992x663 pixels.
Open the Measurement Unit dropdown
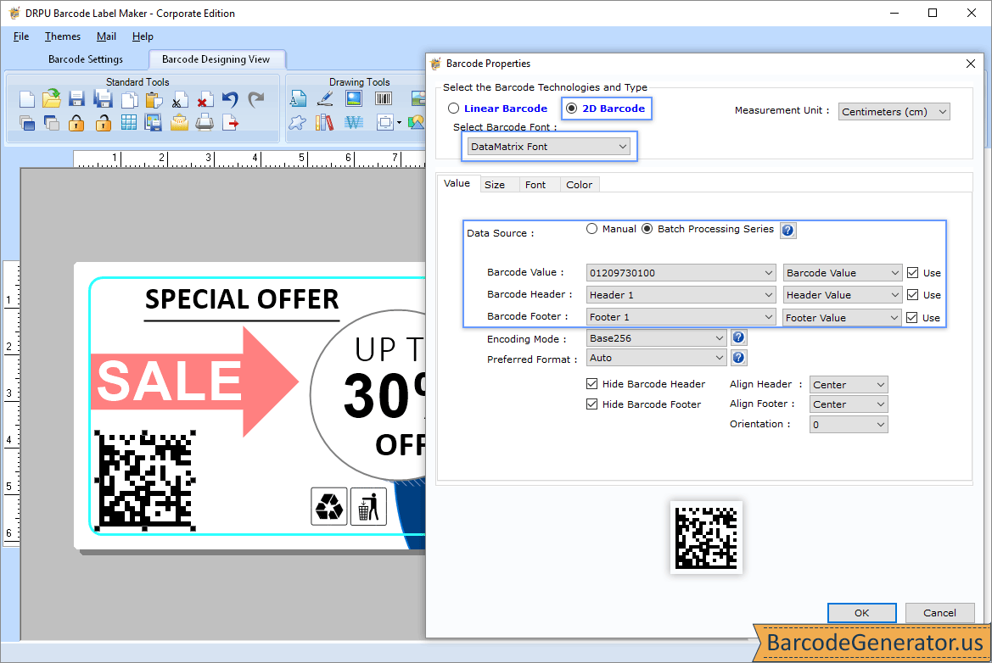click(894, 112)
